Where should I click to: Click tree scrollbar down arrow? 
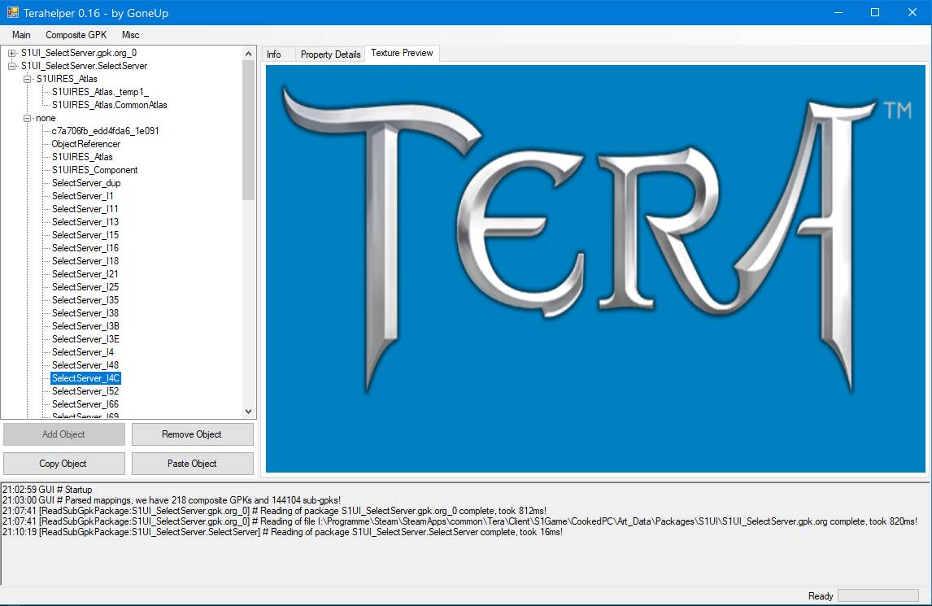tap(249, 412)
